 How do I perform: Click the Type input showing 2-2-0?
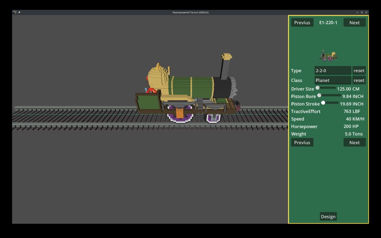[x=333, y=71]
